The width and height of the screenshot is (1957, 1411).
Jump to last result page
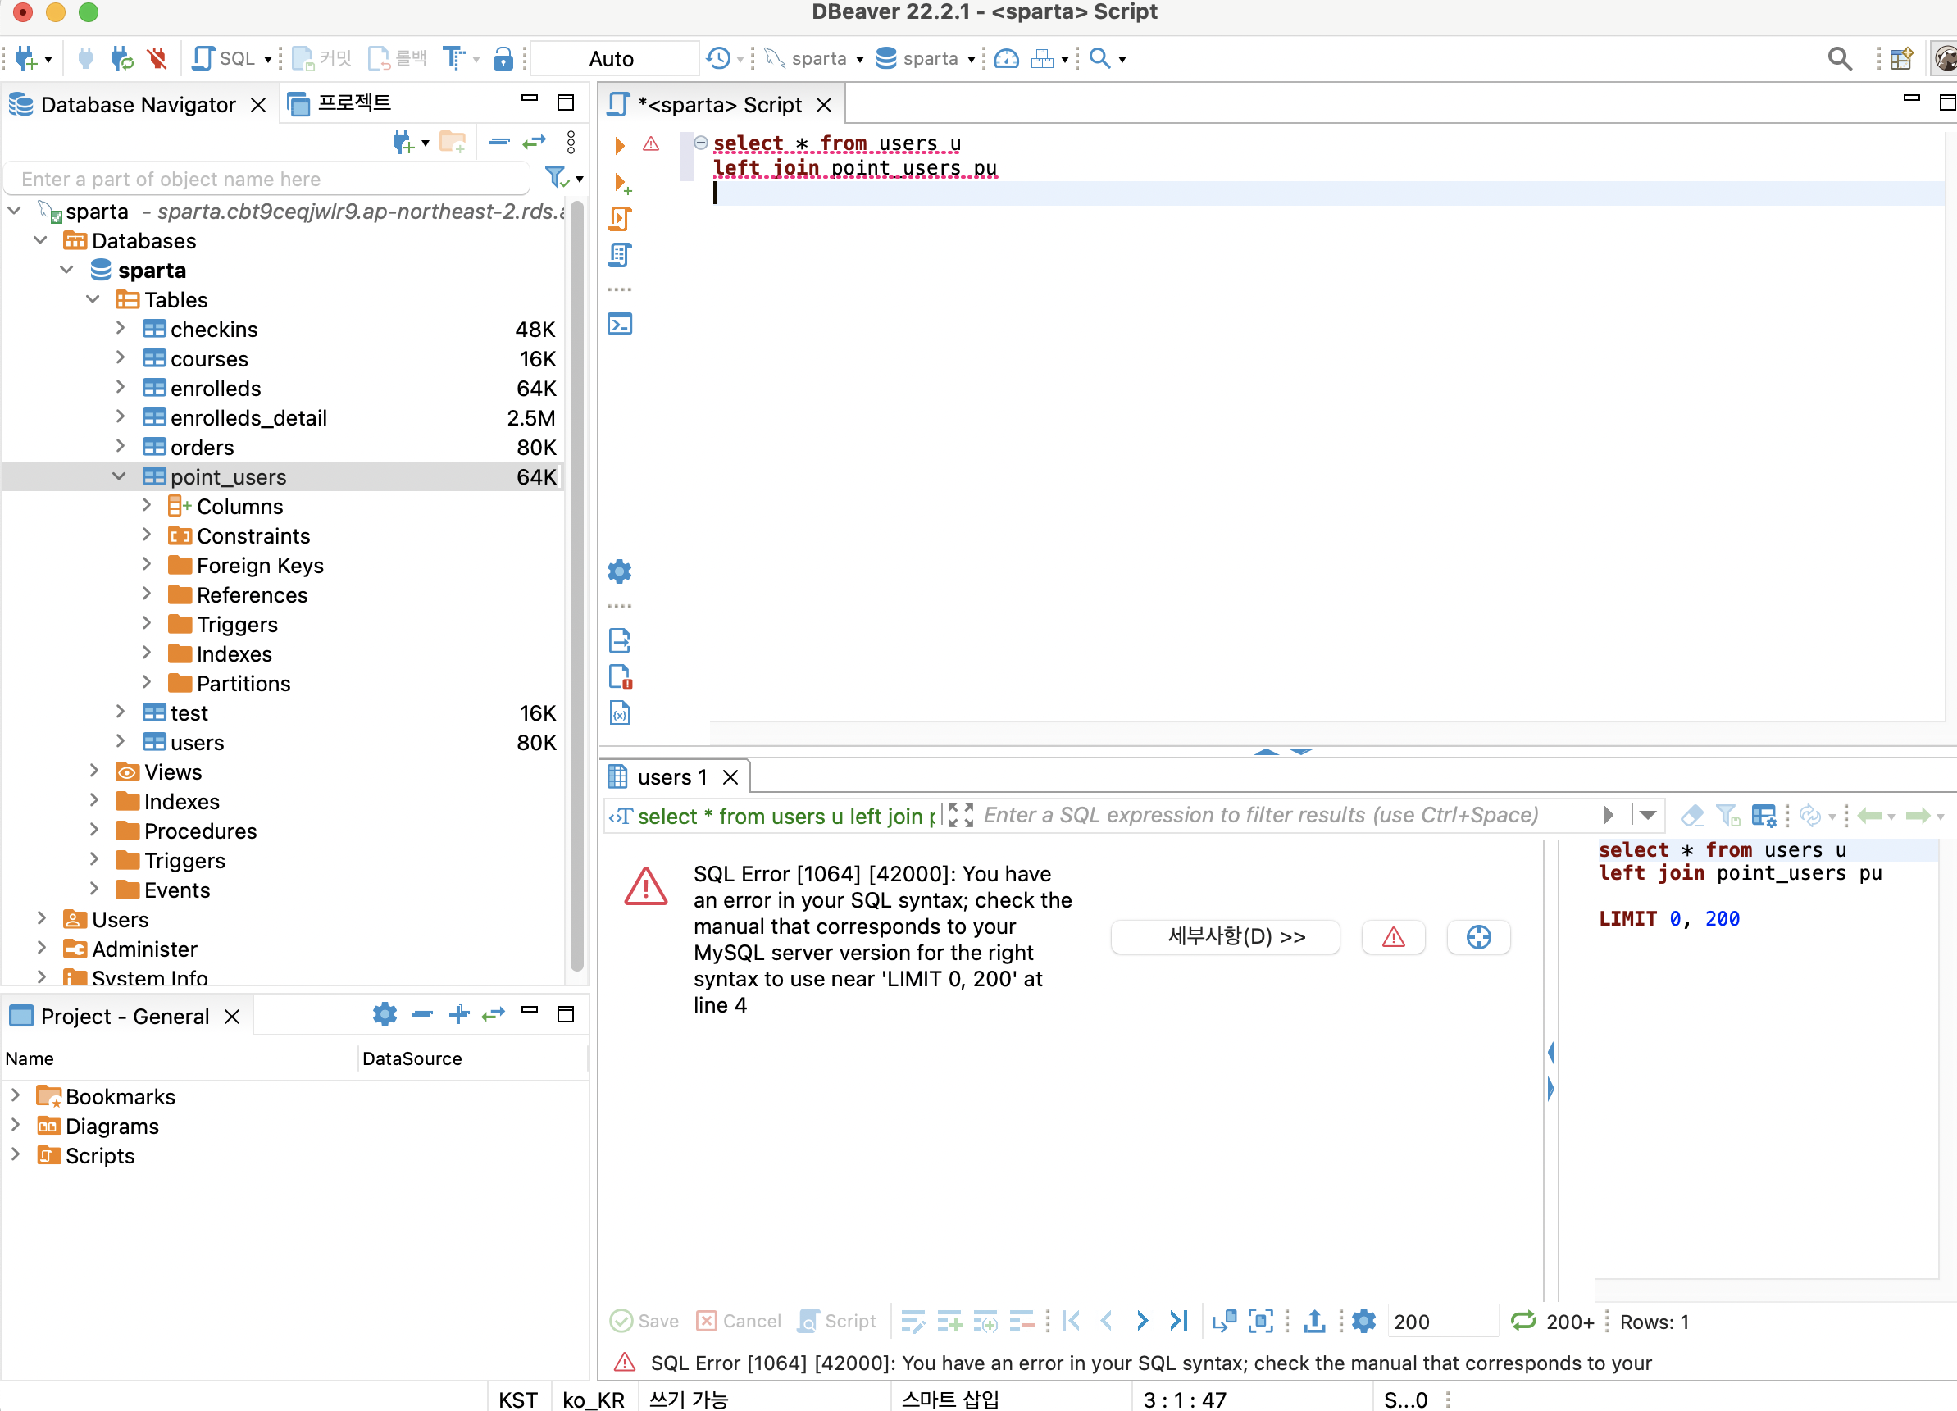coord(1178,1322)
